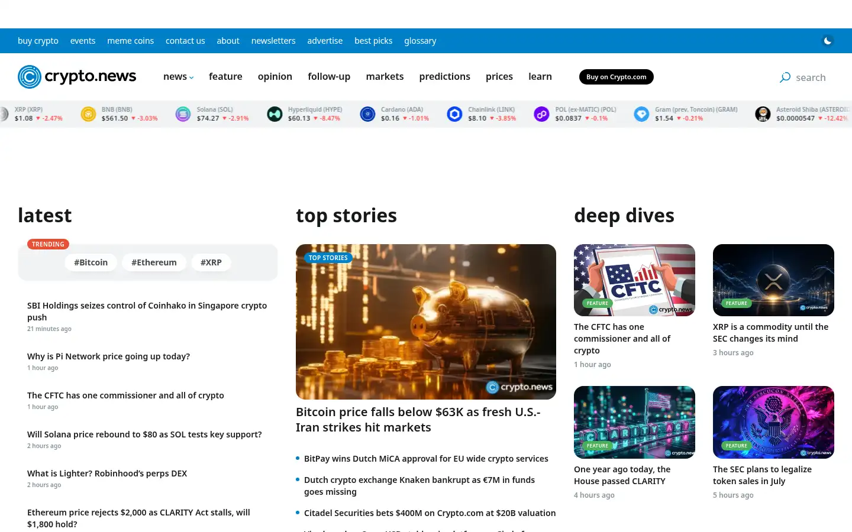Image resolution: width=852 pixels, height=532 pixels.
Task: Go to markets section
Action: pyautogui.click(x=385, y=77)
